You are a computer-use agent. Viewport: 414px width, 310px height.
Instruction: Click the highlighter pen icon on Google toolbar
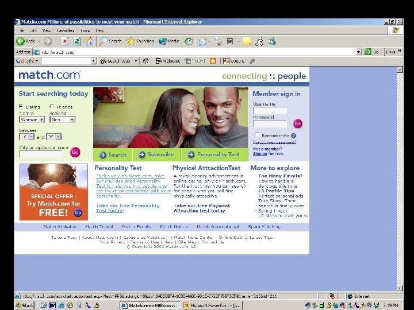coord(252,61)
